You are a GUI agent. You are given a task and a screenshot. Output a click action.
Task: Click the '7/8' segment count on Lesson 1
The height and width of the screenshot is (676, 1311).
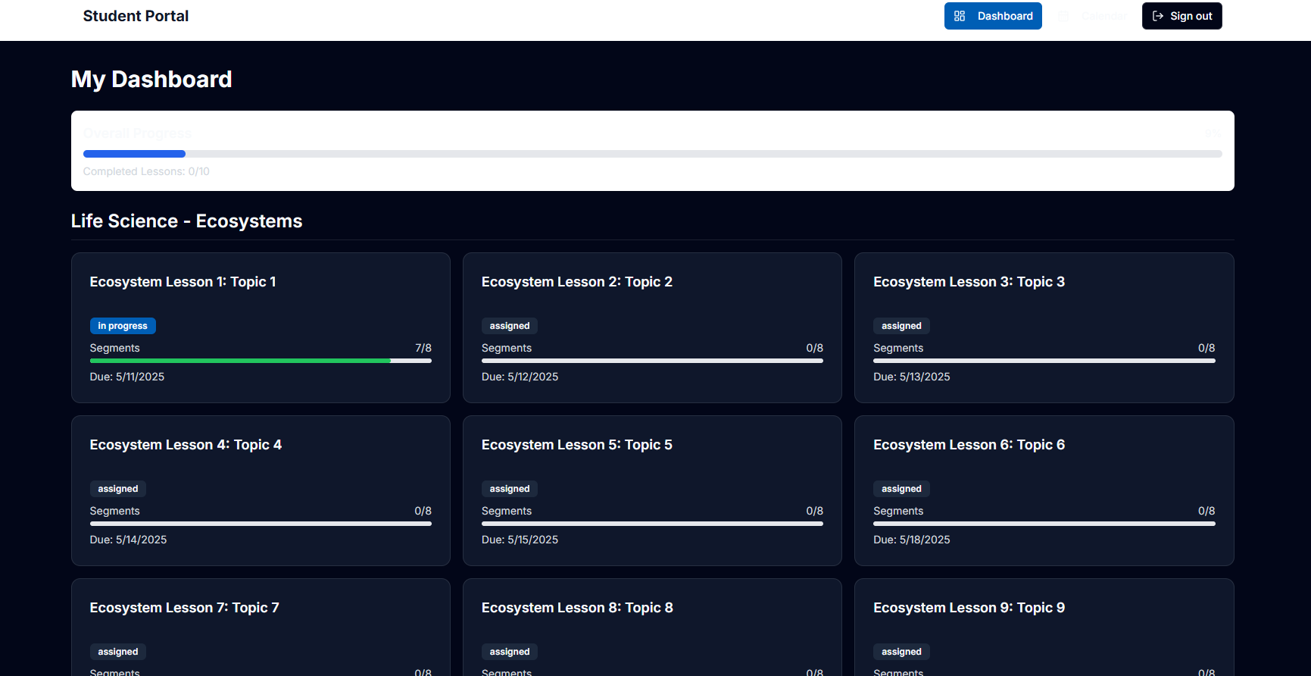pos(423,348)
